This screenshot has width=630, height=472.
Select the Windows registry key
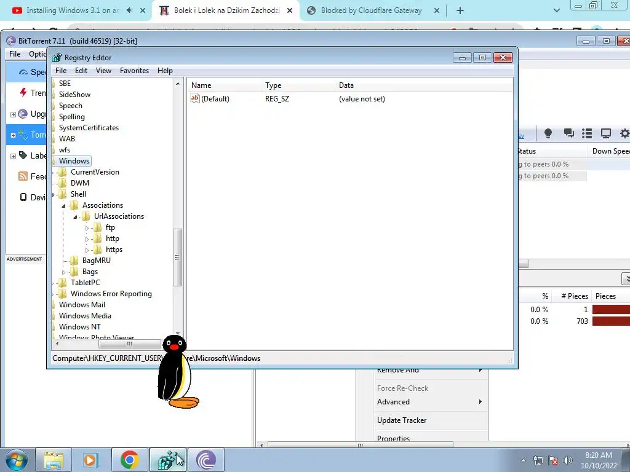coord(74,161)
